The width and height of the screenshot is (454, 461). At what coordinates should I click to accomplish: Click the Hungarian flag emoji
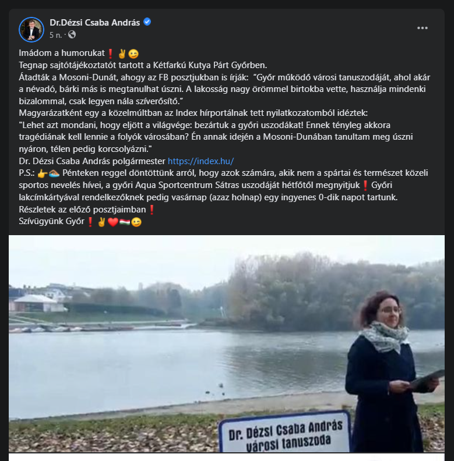[x=125, y=222]
